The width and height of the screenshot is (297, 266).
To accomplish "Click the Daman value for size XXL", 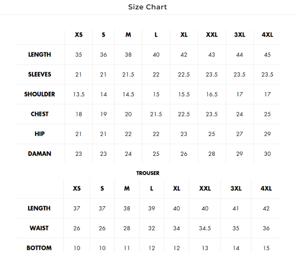I will click(212, 154).
